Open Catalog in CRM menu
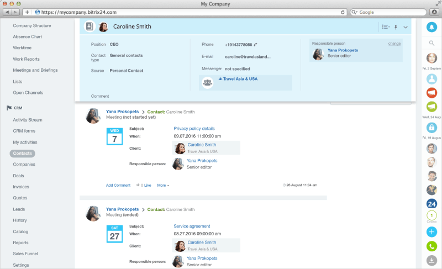The image size is (442, 269). pyautogui.click(x=20, y=231)
